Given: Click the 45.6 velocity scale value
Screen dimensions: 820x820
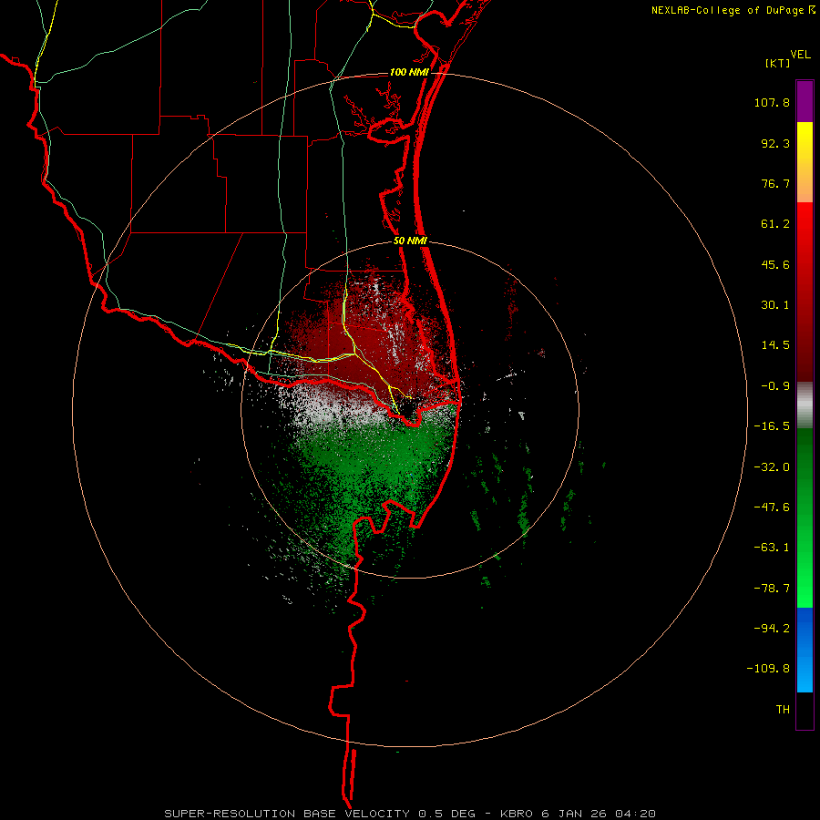Looking at the screenshot, I should tap(775, 264).
